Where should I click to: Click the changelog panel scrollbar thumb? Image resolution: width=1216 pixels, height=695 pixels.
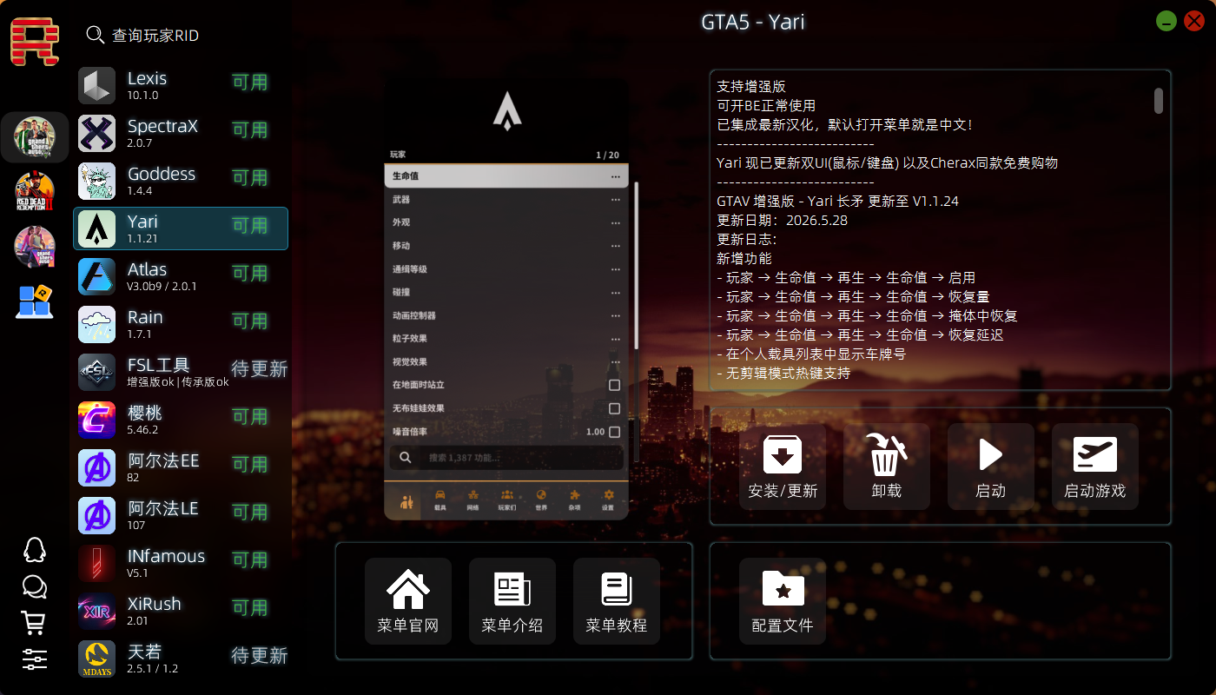click(1159, 100)
